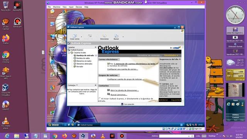Open the Input menu in VirtualBox
Screen dimensions: 247x139
click(71, 7)
